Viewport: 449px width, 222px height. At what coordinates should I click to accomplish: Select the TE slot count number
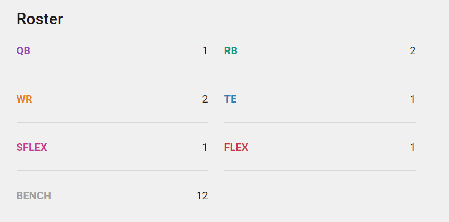[x=412, y=99]
